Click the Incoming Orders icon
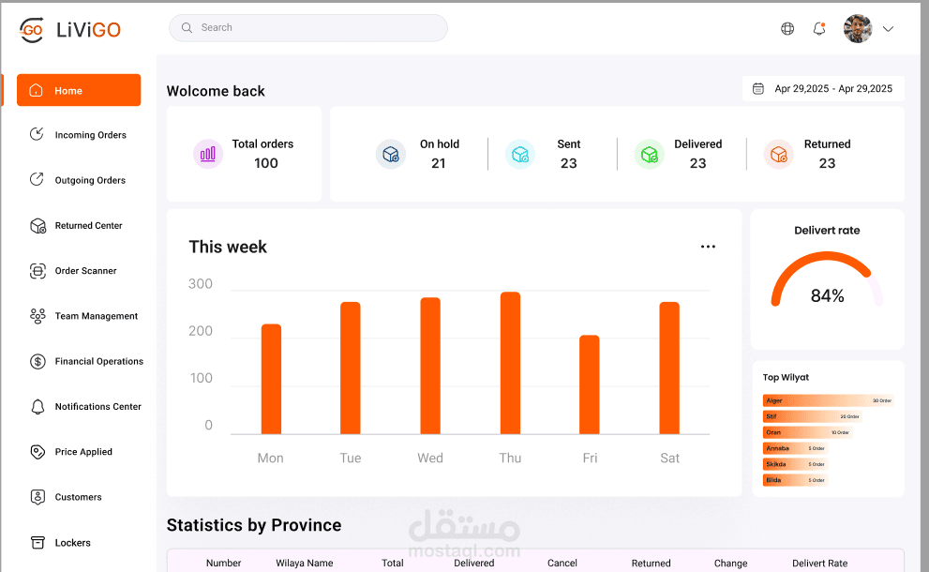The height and width of the screenshot is (572, 929). (x=37, y=134)
